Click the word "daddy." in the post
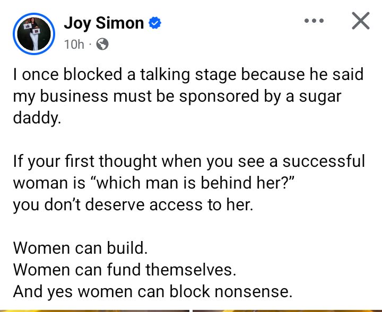This screenshot has height=312, width=382. [x=37, y=118]
